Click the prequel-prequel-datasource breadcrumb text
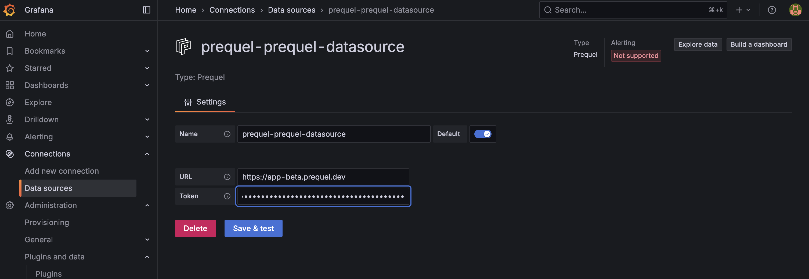The width and height of the screenshot is (809, 279). 381,10
